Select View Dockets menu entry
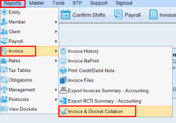This screenshot has height=123, width=176. coord(29,109)
